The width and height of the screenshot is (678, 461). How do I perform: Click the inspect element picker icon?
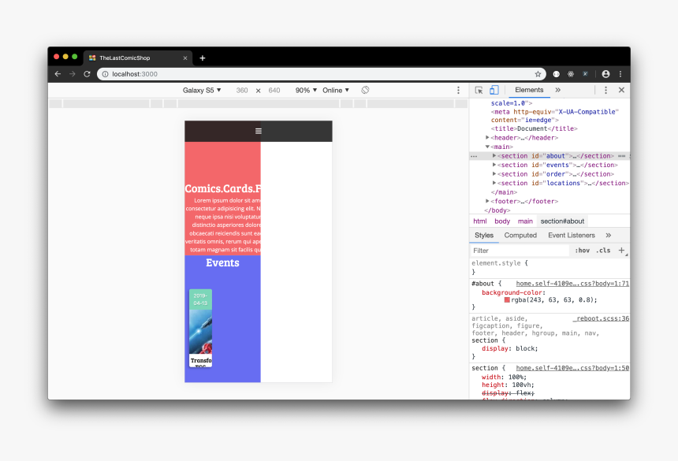(x=479, y=91)
